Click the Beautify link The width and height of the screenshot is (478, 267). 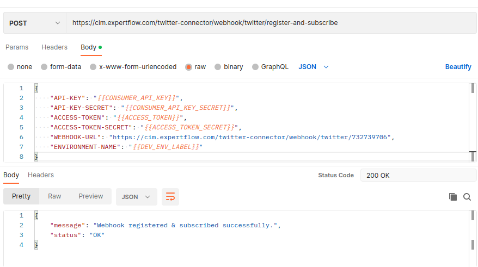tap(458, 67)
